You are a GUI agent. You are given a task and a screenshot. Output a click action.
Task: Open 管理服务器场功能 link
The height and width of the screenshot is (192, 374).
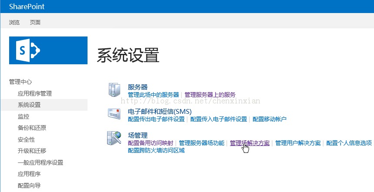pyautogui.click(x=202, y=143)
